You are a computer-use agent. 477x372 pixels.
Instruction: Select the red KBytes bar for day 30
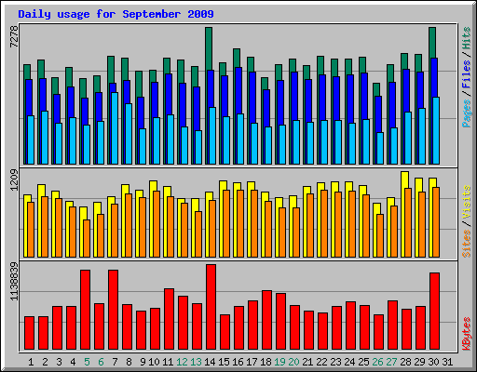(x=434, y=312)
